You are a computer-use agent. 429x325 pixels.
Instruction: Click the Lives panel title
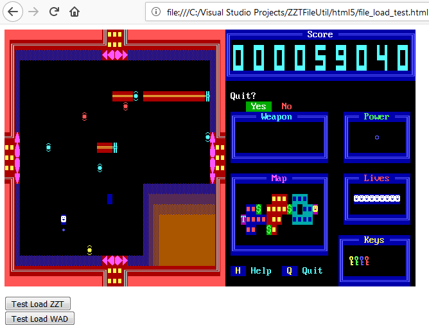[x=376, y=179]
